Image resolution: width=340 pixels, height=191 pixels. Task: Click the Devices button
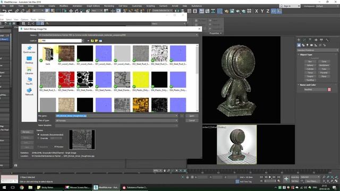pos(27,132)
